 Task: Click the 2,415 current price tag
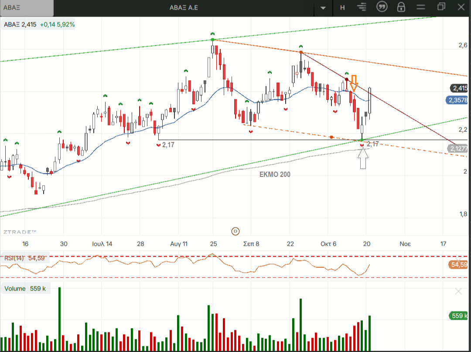(459, 88)
